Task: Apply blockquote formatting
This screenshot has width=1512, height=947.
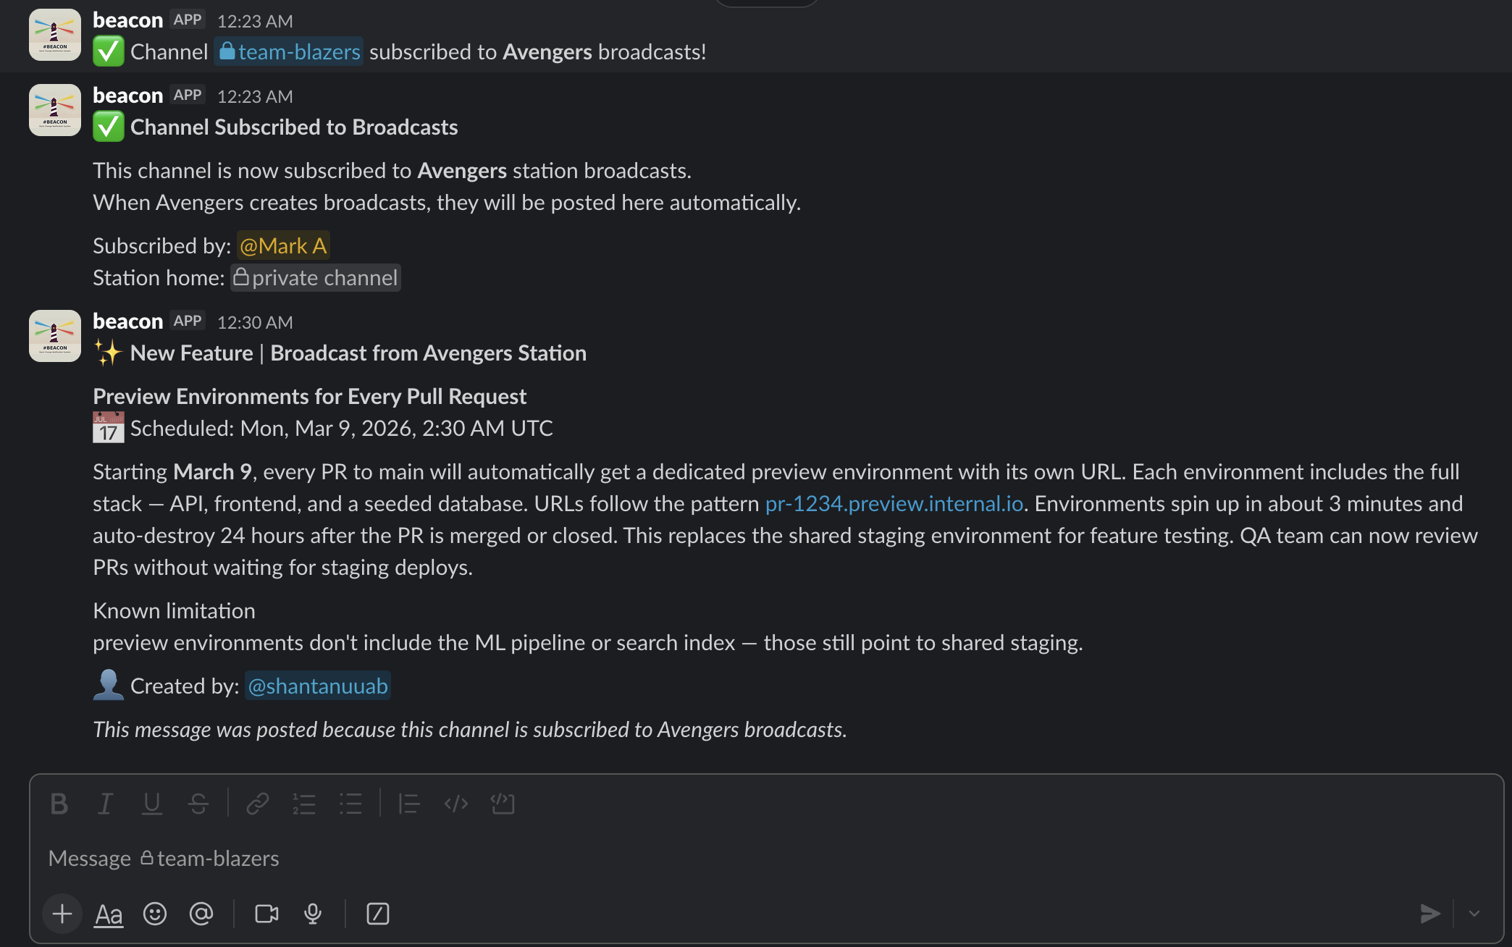Action: coord(409,804)
